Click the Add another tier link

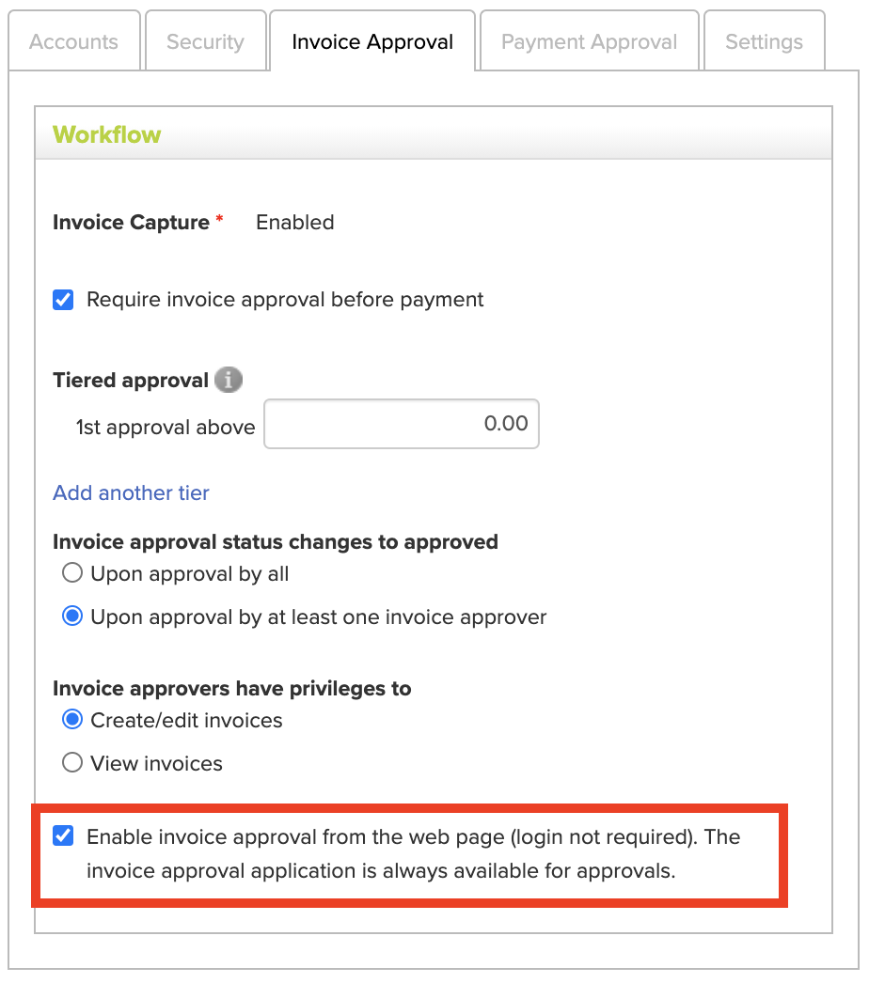click(131, 492)
